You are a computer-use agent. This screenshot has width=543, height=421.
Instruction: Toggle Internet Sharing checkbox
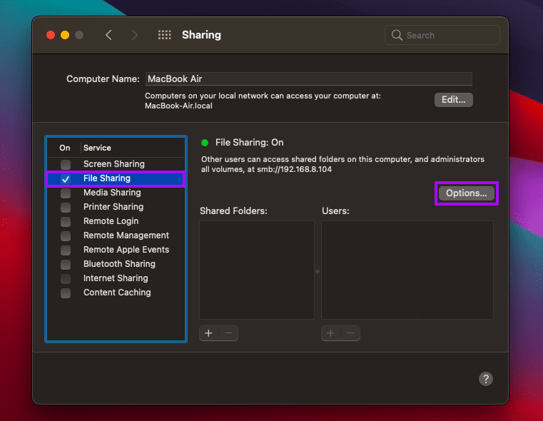point(66,278)
